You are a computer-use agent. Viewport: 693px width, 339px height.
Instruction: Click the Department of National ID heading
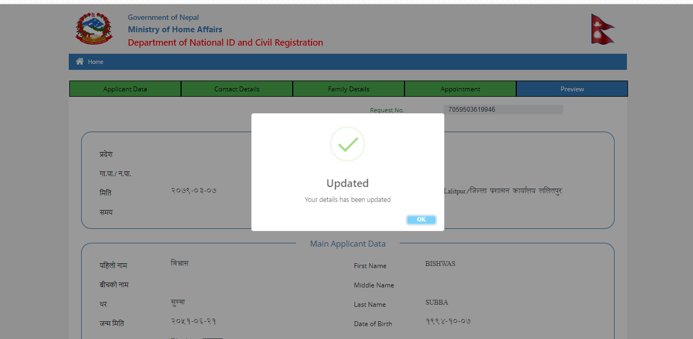point(225,42)
